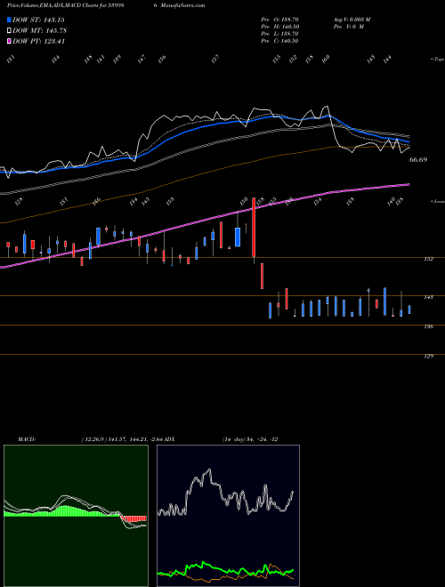Click the '<-Lows' row label
This screenshot has width=445, height=587.
pos(437,201)
